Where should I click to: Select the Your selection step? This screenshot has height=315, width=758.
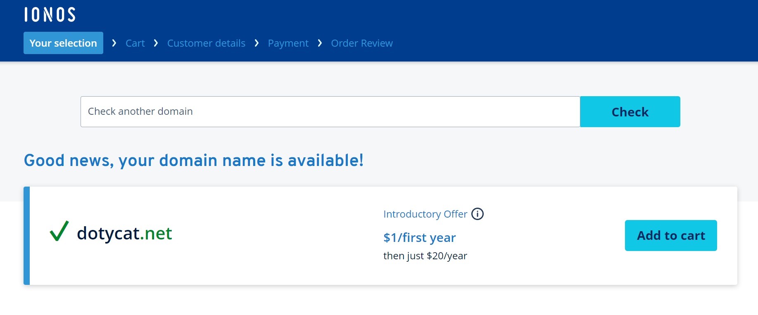(x=63, y=43)
